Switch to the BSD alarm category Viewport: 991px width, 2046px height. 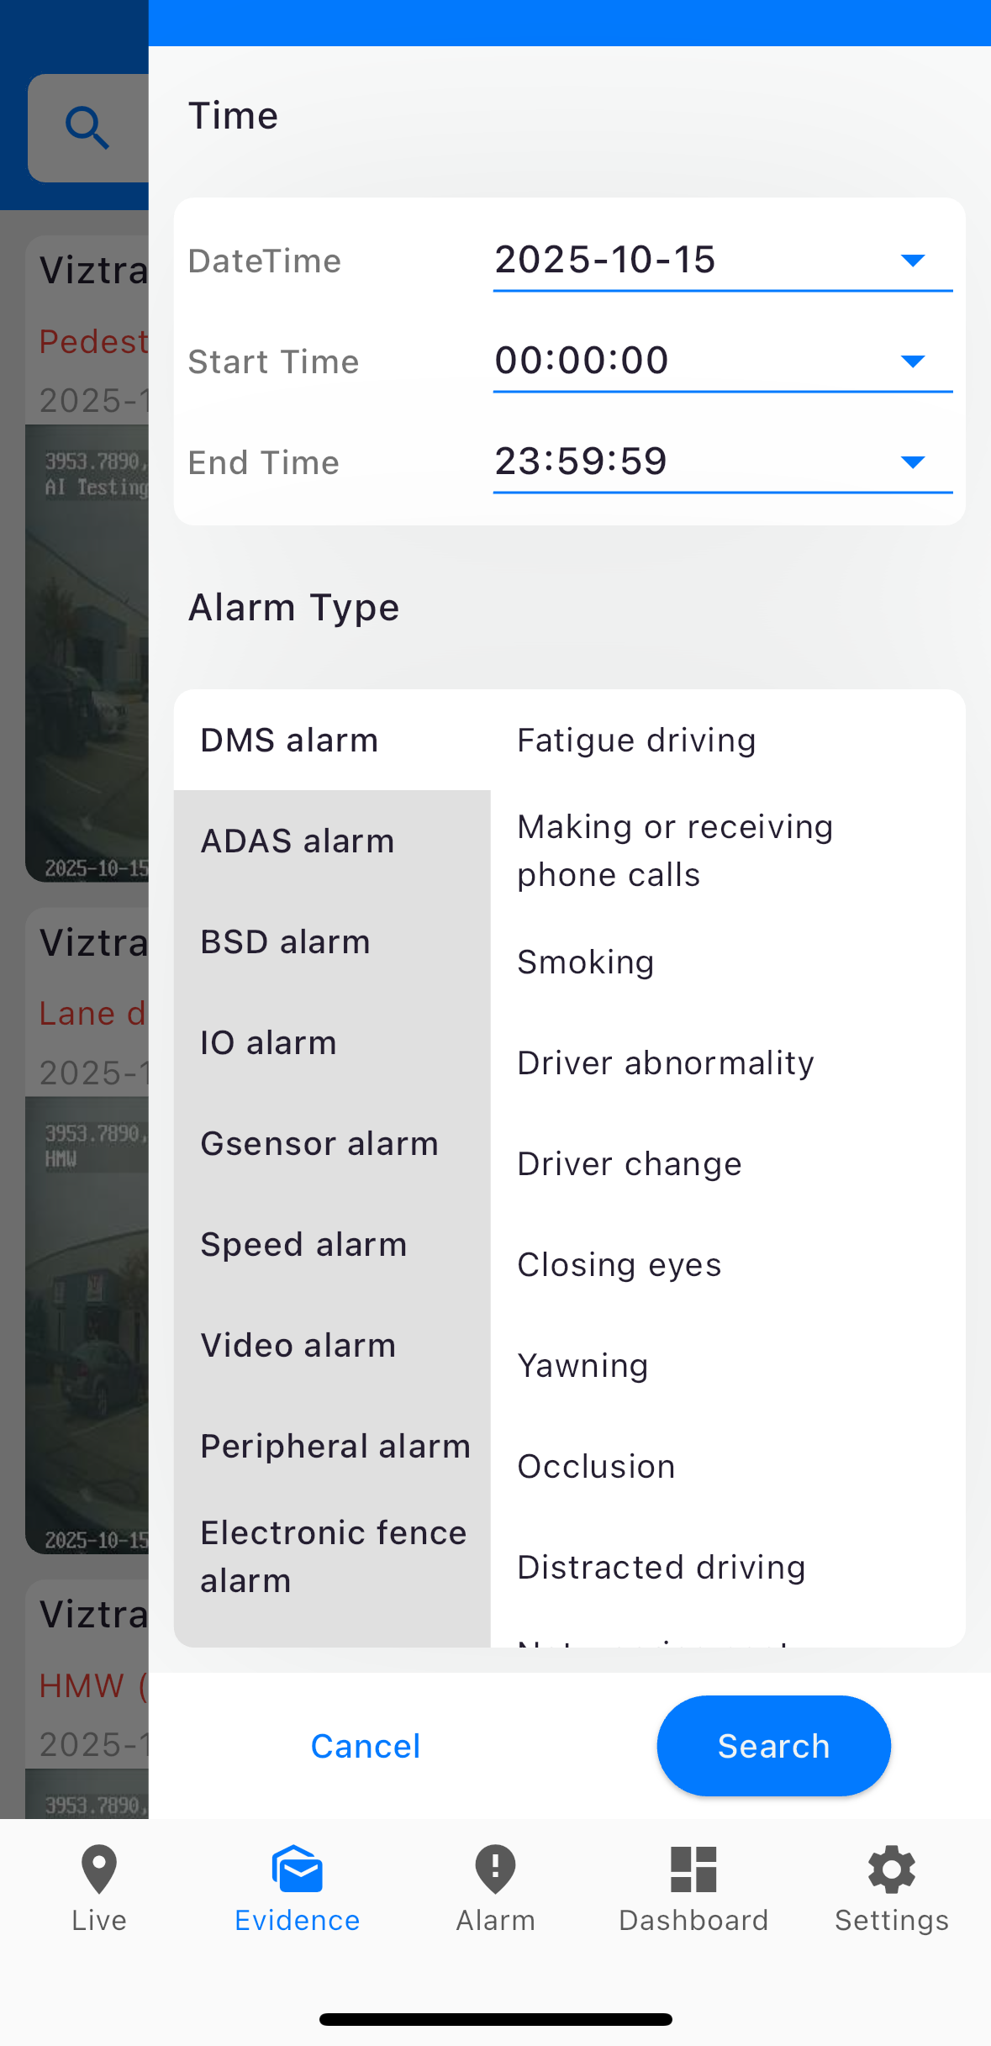[x=286, y=942]
